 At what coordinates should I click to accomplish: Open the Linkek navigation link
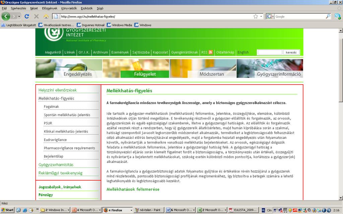tap(70, 52)
